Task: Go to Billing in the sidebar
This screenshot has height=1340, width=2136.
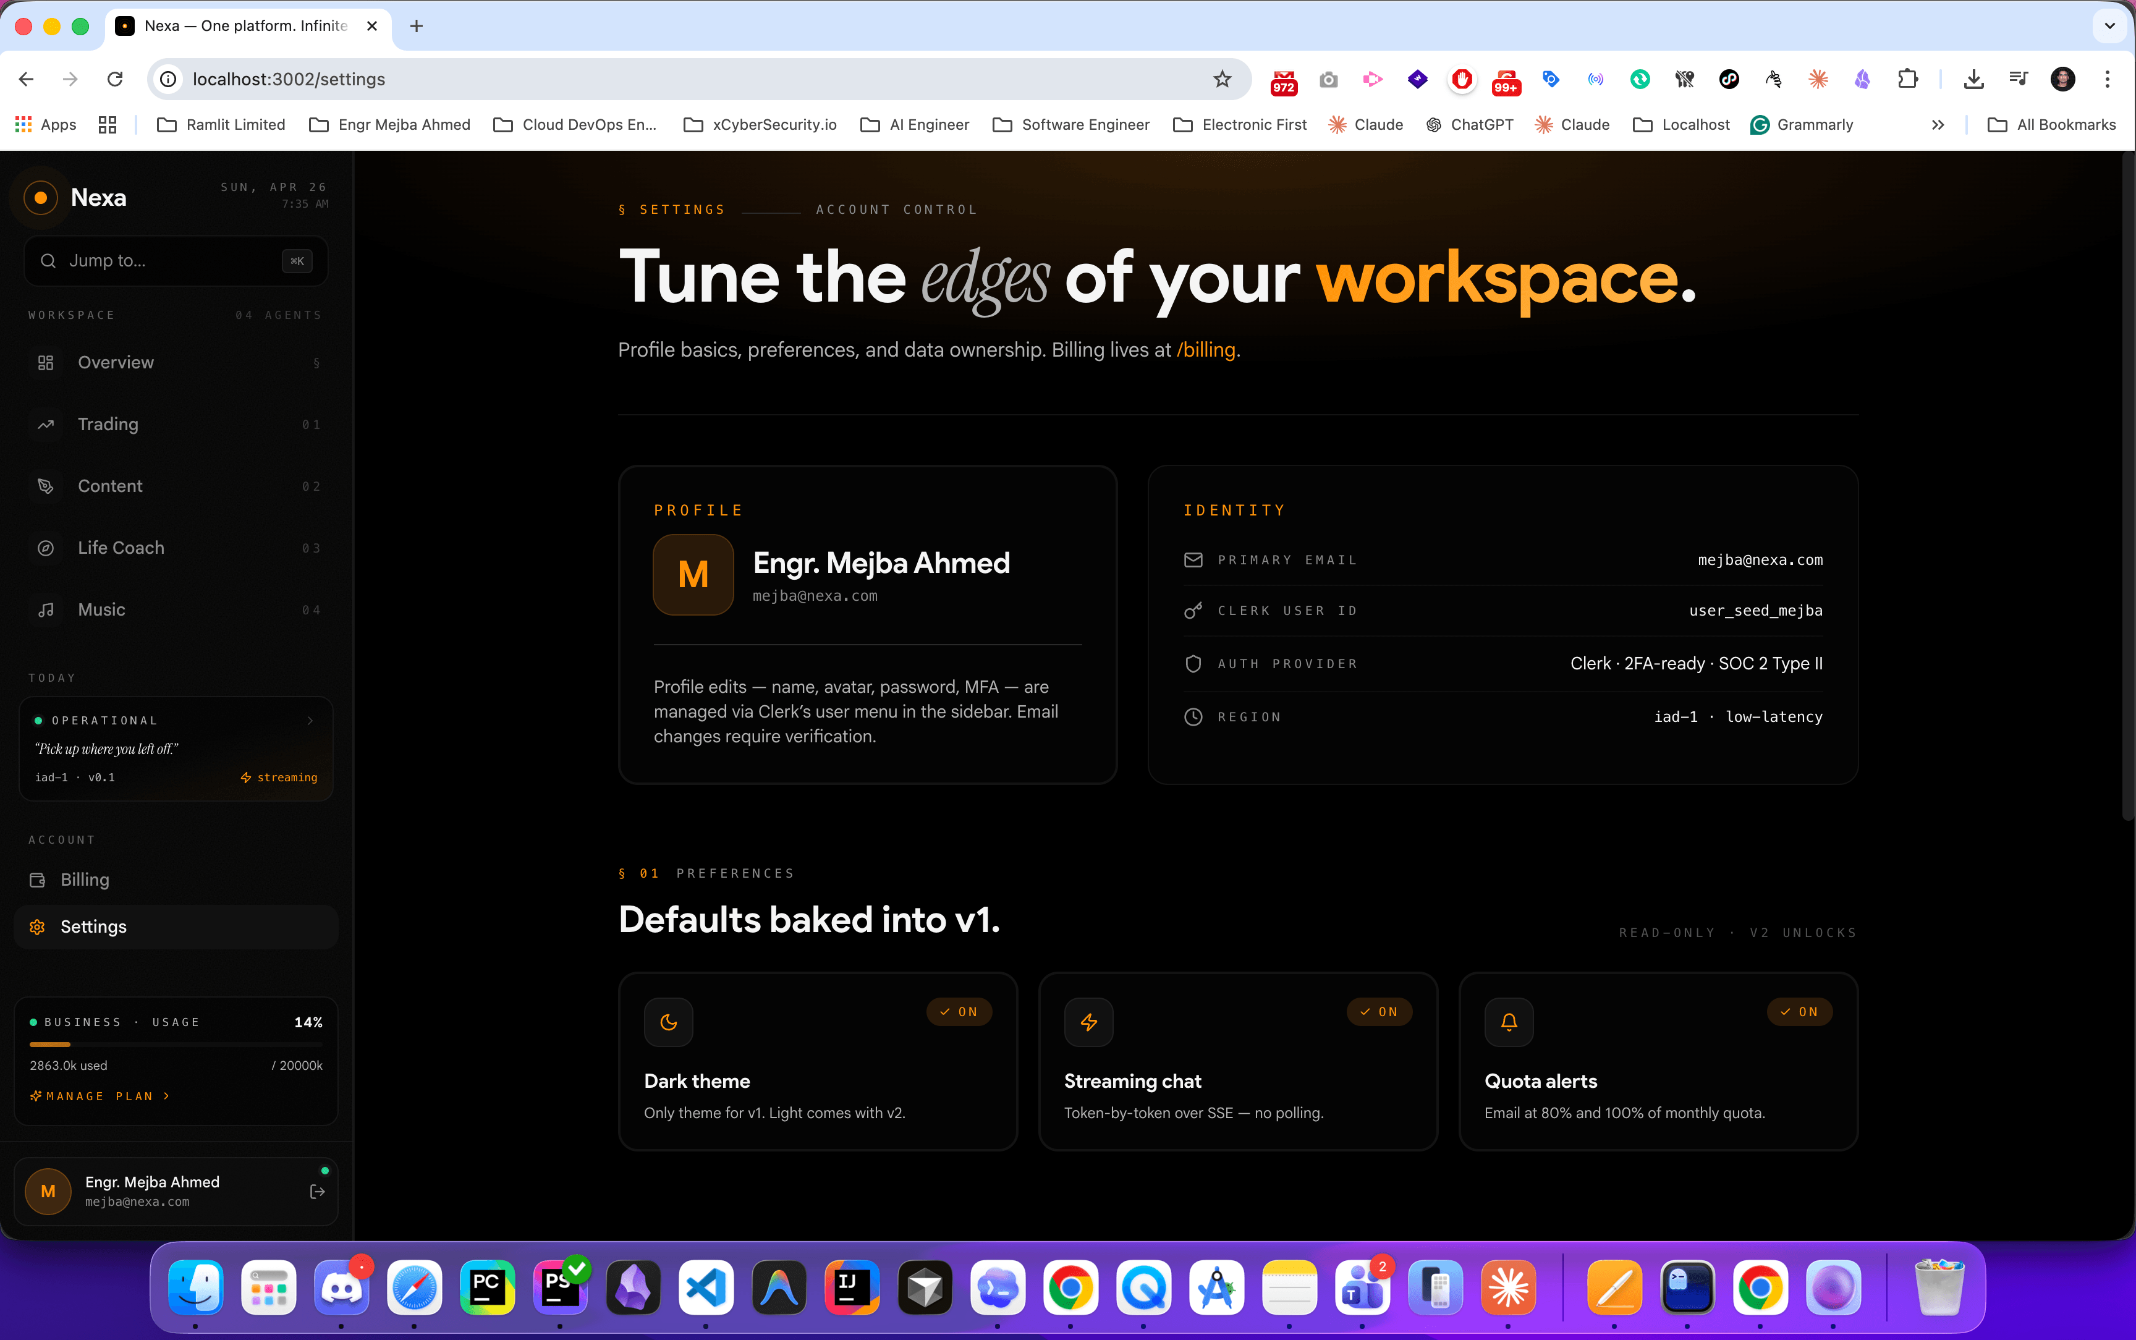Action: (x=176, y=880)
